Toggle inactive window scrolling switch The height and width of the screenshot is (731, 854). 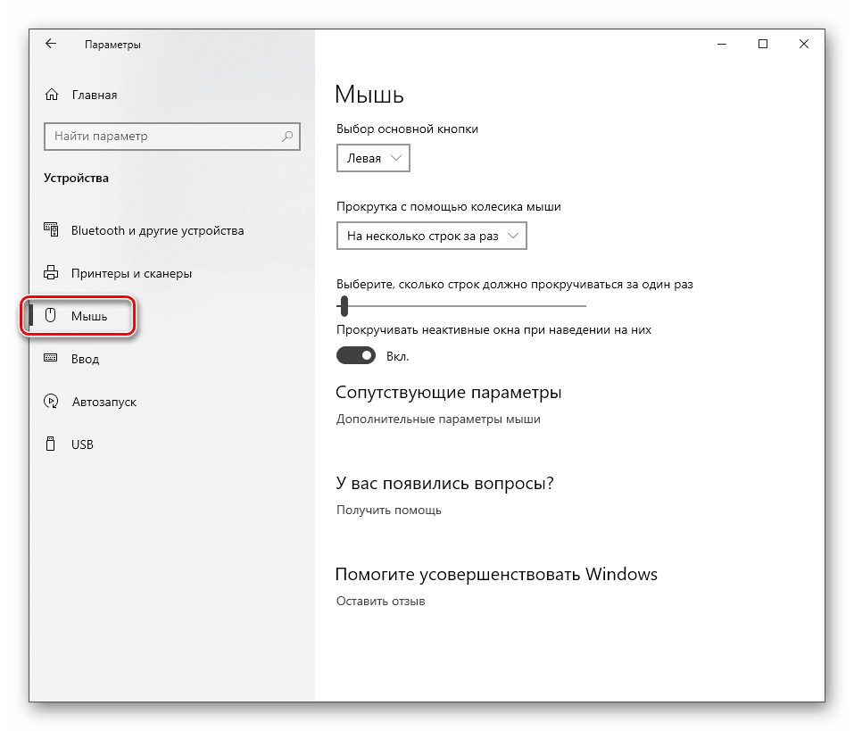(356, 356)
